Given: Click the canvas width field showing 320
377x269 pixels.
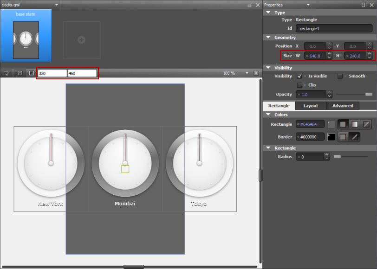Looking at the screenshot, I should coord(52,73).
